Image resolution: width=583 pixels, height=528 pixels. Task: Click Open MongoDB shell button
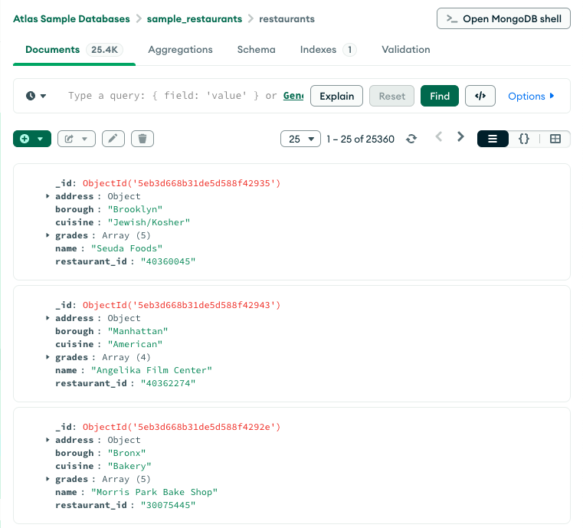pos(503,18)
